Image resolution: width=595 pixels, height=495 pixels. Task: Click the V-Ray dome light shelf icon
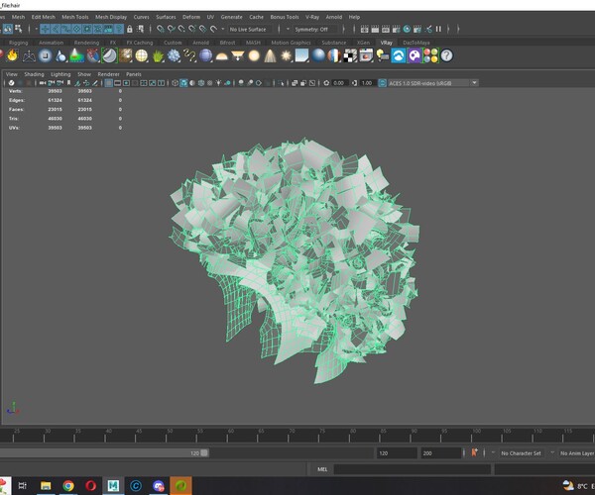click(221, 55)
